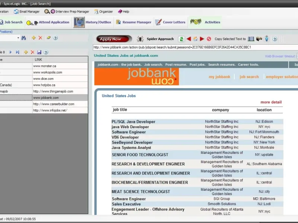Click the yellow plus icon beside the binoculars
This screenshot has height=223, width=298.
point(34,38)
